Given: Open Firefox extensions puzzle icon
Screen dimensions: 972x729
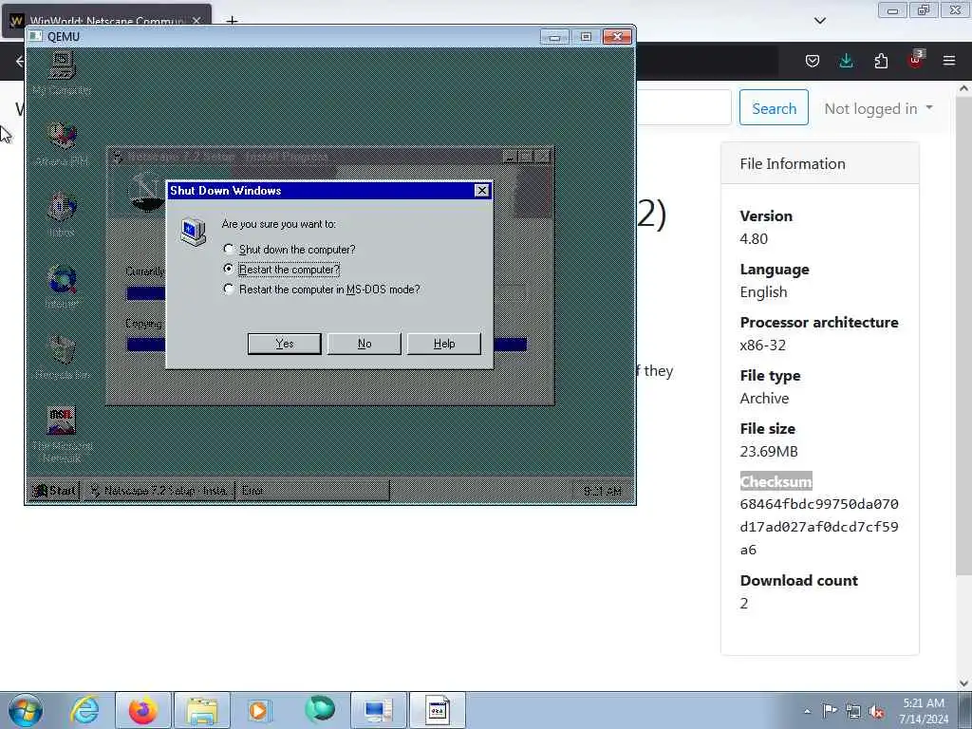Looking at the screenshot, I should click(881, 61).
